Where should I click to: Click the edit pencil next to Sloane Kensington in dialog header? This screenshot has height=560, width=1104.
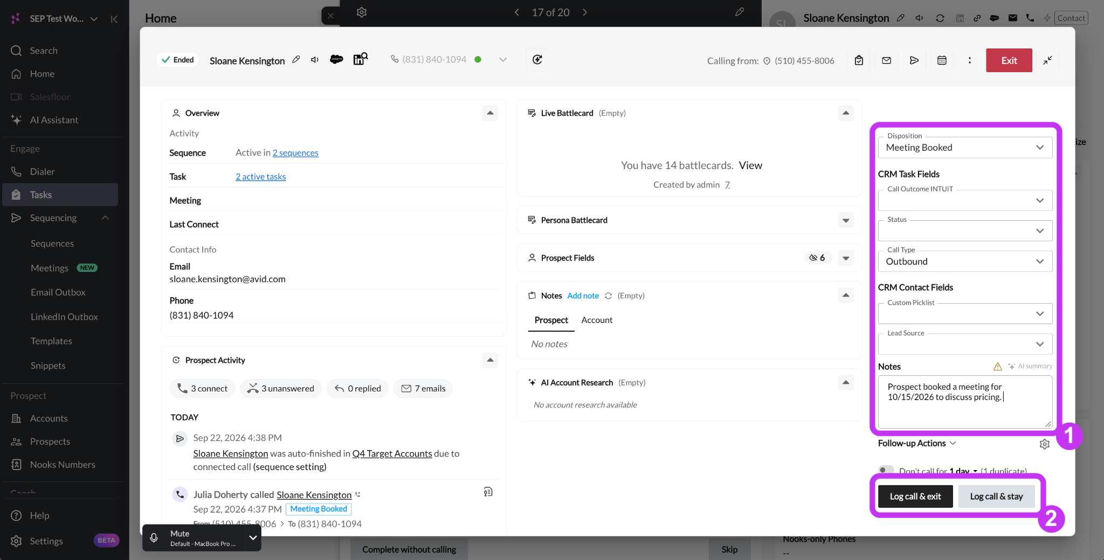pyautogui.click(x=296, y=60)
